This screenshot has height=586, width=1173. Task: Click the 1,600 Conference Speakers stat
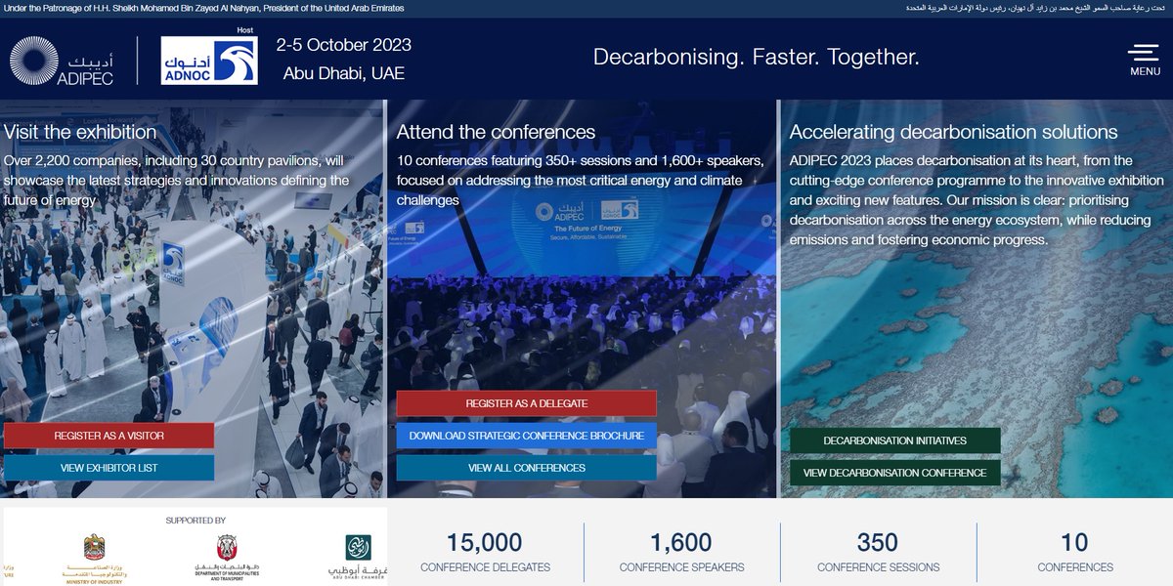[681, 552]
